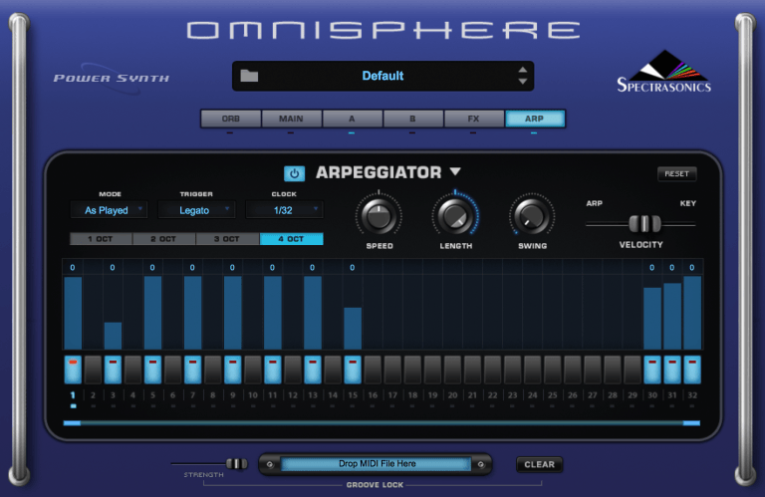Click the step 15 transpose value 0
Screen dimensions: 765x497
pyautogui.click(x=353, y=267)
